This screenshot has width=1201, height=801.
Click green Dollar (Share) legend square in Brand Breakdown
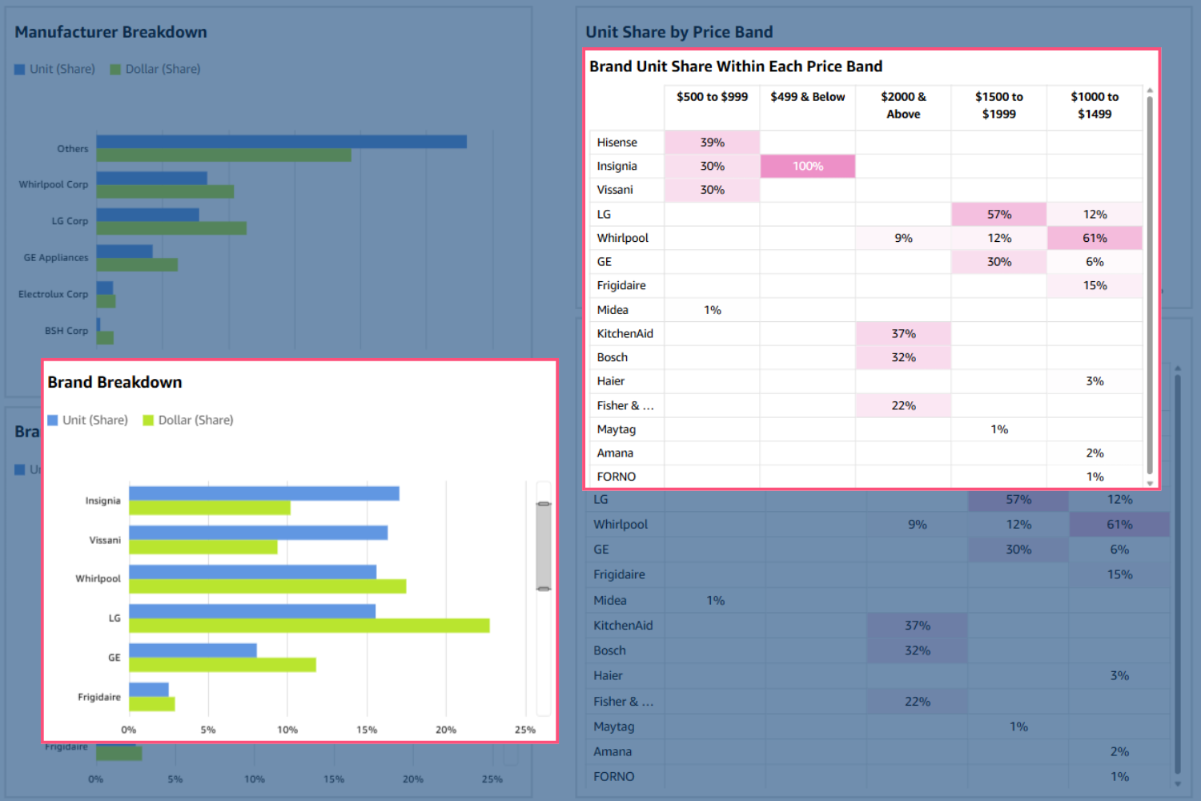click(148, 421)
